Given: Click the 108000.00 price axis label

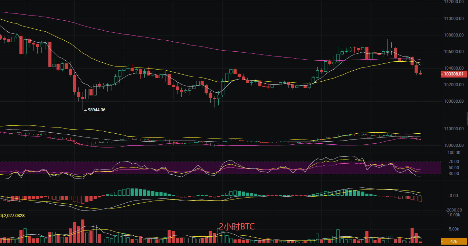Looking at the screenshot, I should (453, 35).
